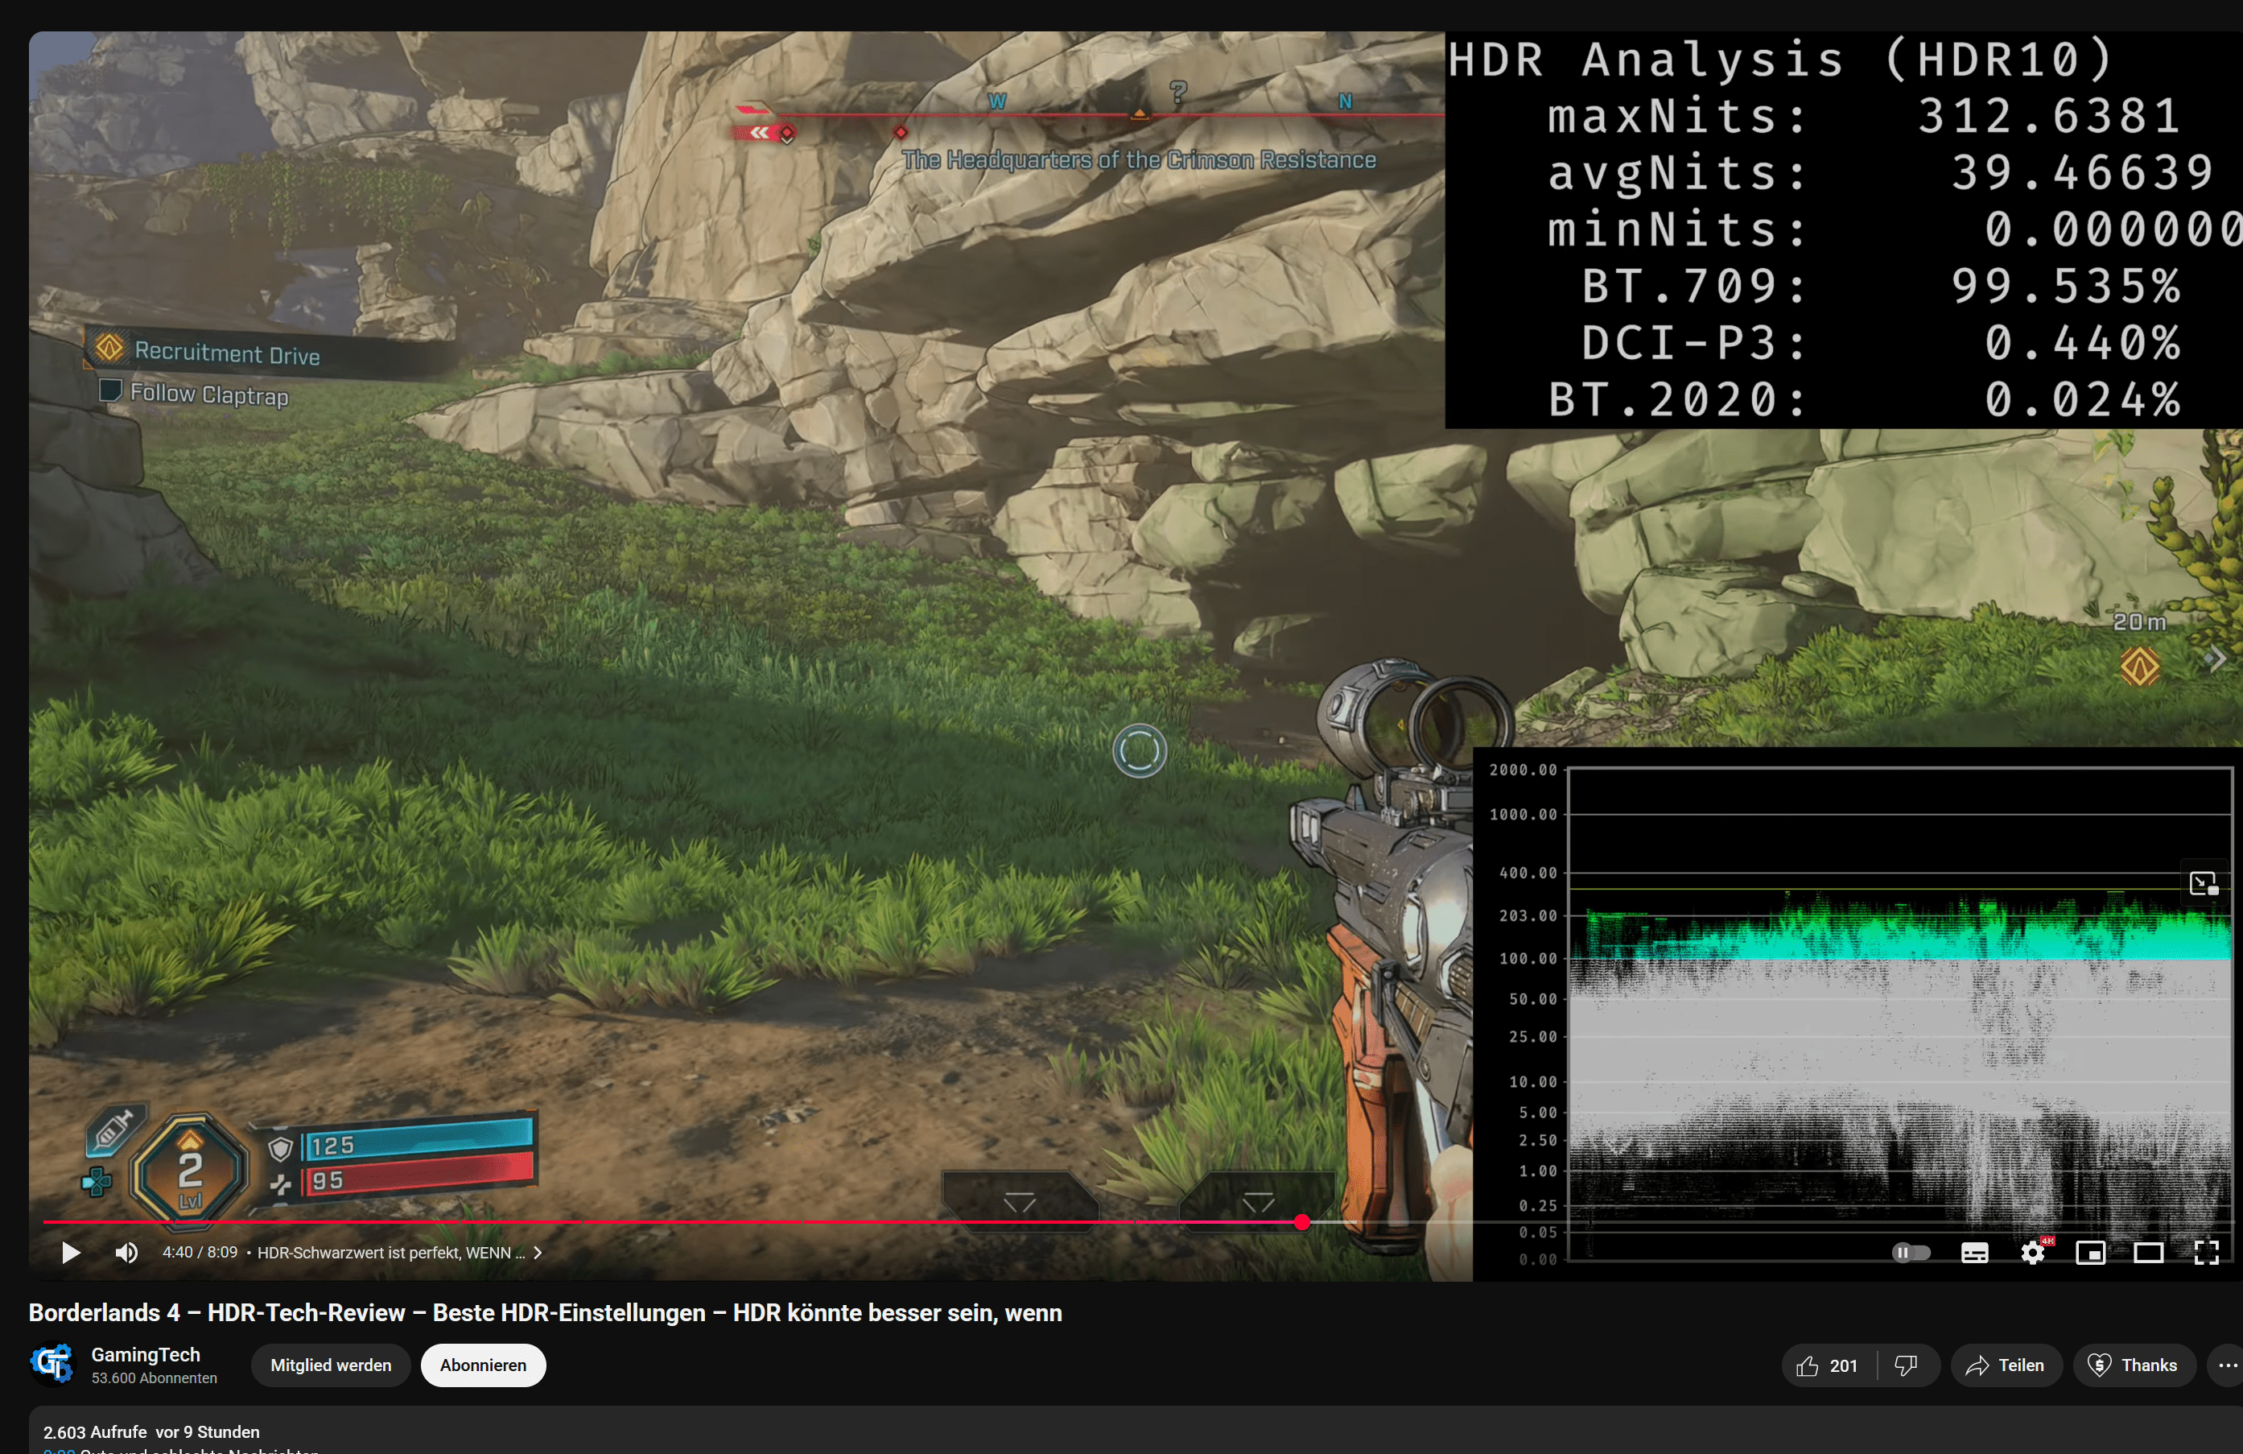
Task: Click Mitglied werden join button
Action: [x=330, y=1365]
